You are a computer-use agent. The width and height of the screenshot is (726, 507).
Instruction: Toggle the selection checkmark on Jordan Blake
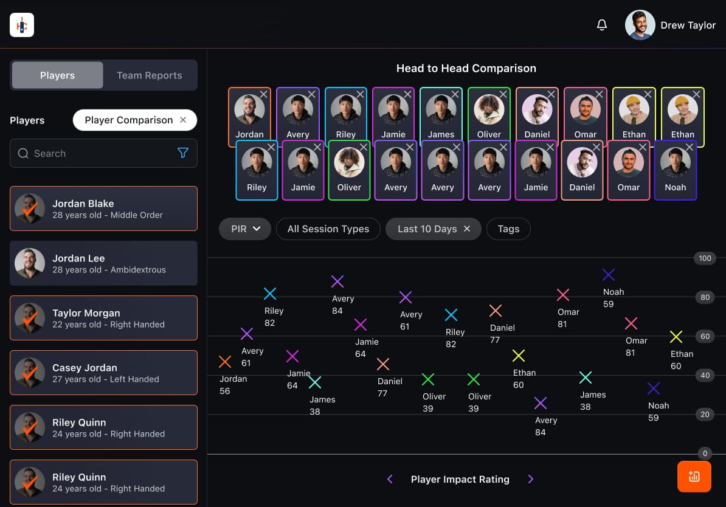coord(29,209)
